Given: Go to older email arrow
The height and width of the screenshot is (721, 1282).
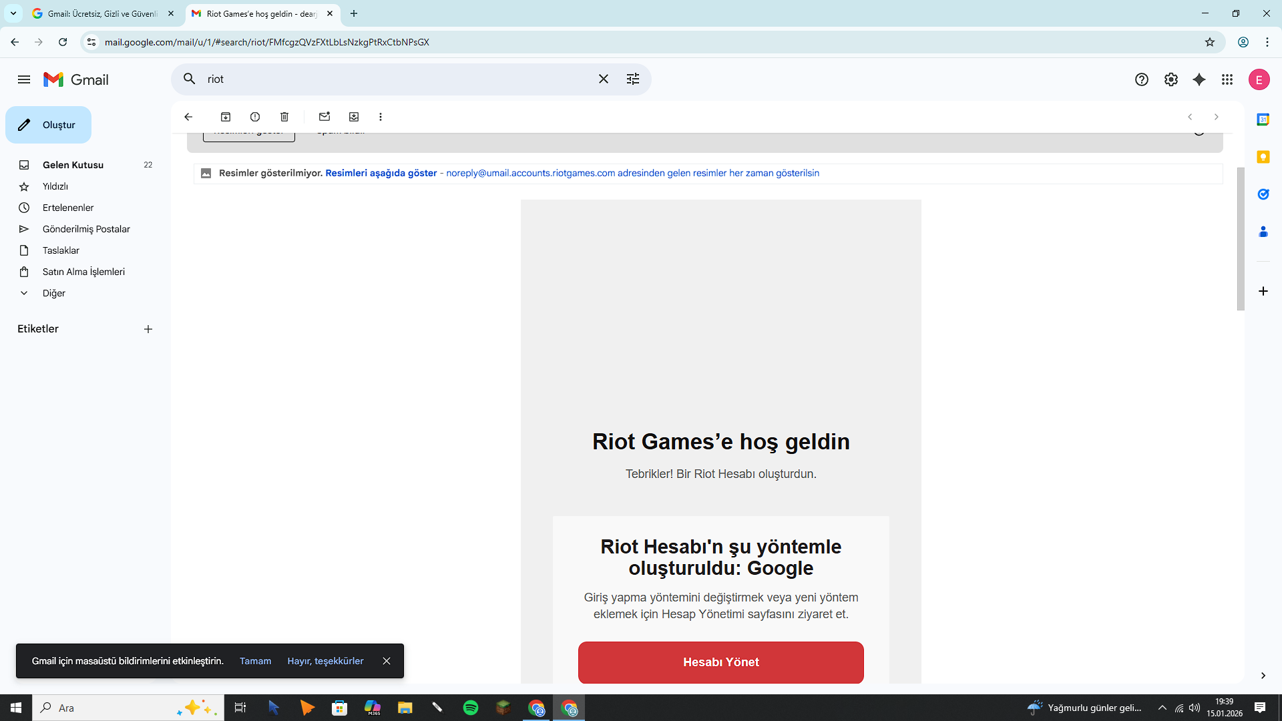Looking at the screenshot, I should tap(1217, 117).
